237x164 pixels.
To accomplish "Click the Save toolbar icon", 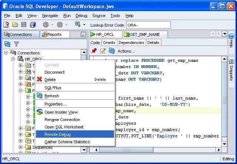I will click(24, 24).
